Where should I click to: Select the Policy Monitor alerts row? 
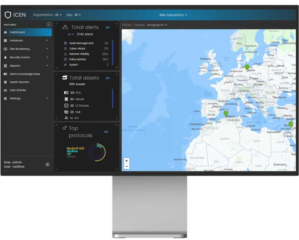(86, 59)
